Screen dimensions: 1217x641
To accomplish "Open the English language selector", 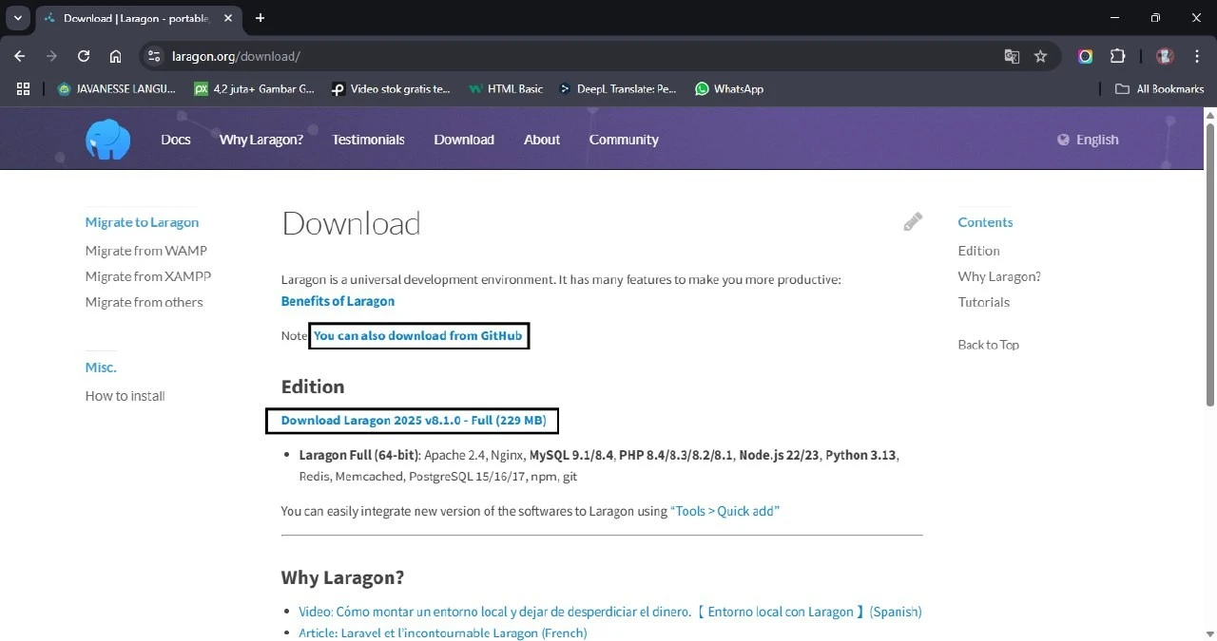I will (1088, 140).
